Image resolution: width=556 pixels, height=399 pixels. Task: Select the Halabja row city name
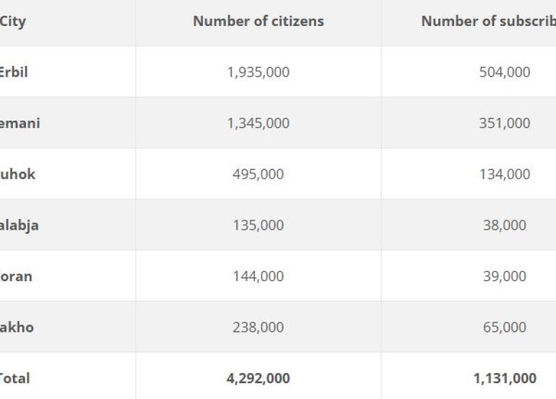click(x=19, y=226)
